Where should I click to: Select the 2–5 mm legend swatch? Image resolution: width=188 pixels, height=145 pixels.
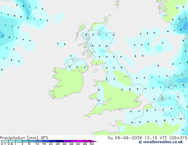coord(26,141)
